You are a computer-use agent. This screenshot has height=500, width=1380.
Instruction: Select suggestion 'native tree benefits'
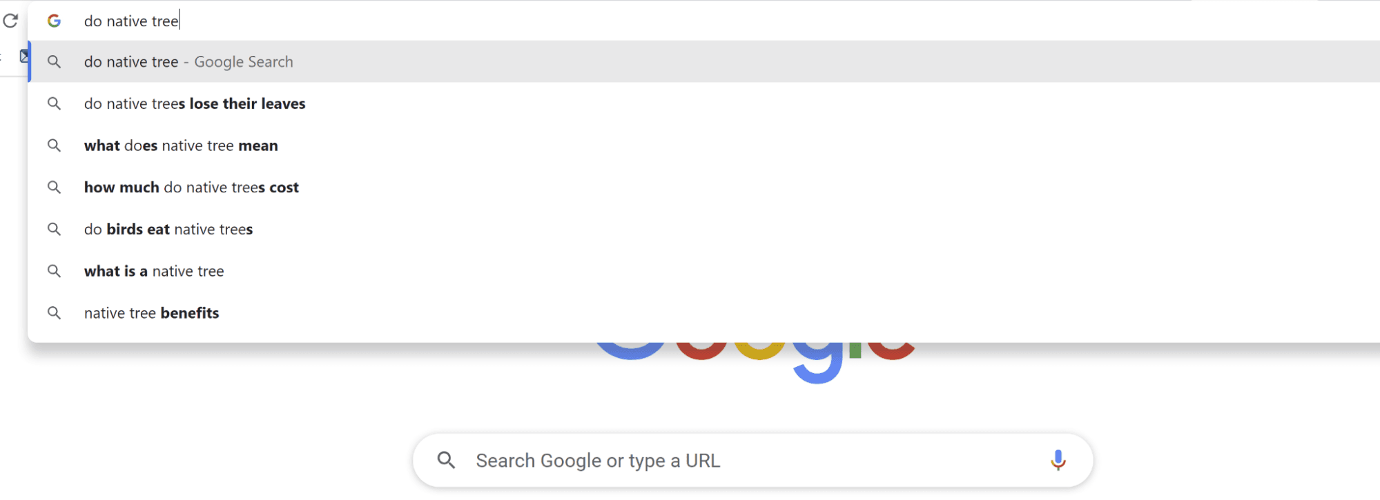151,313
